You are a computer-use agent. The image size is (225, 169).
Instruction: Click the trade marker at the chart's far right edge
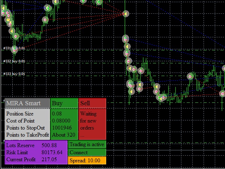222,94
